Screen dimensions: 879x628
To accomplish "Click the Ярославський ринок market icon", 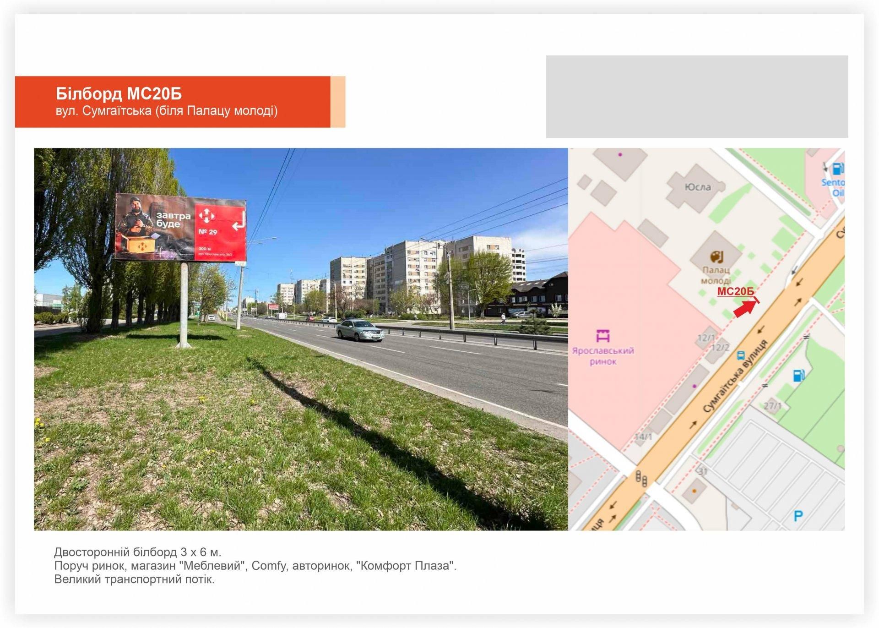I will click(603, 336).
